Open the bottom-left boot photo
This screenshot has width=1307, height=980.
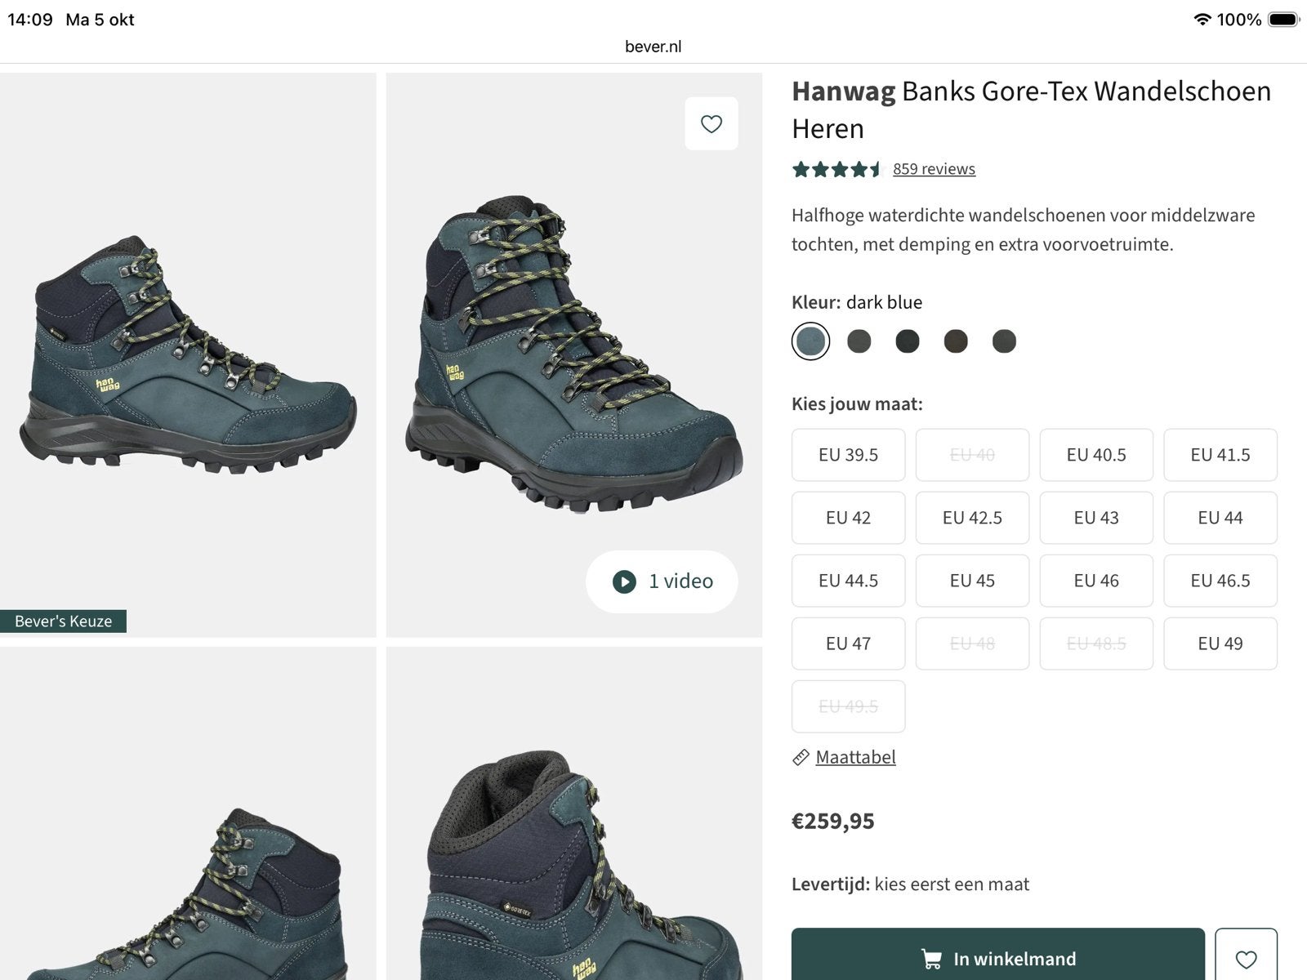(188, 813)
